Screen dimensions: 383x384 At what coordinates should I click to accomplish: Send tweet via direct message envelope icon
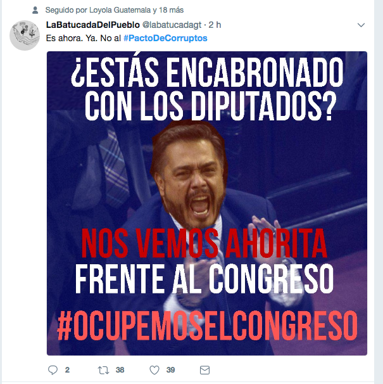tap(204, 370)
